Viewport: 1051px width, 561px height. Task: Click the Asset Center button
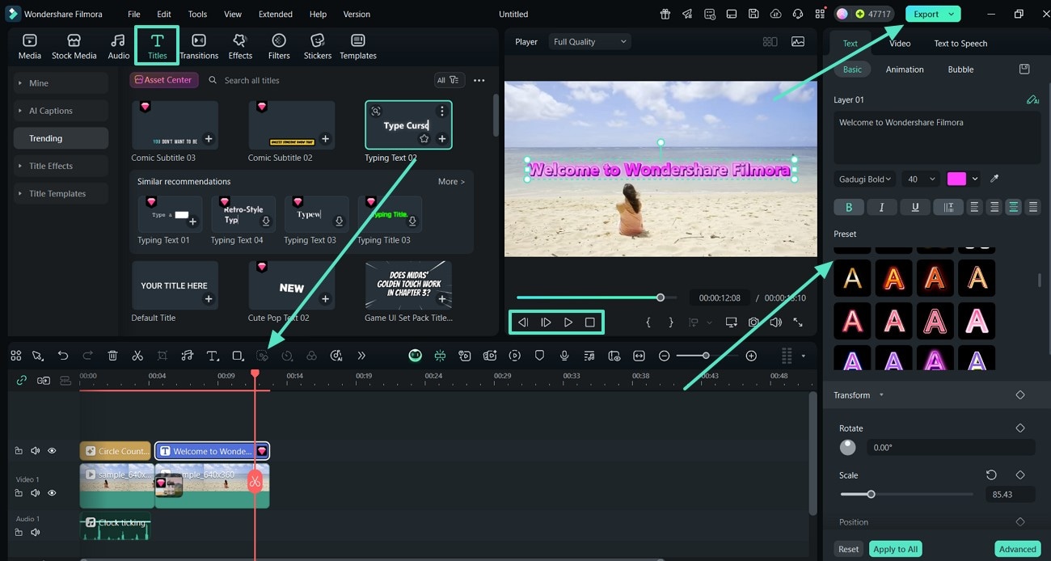tap(164, 80)
